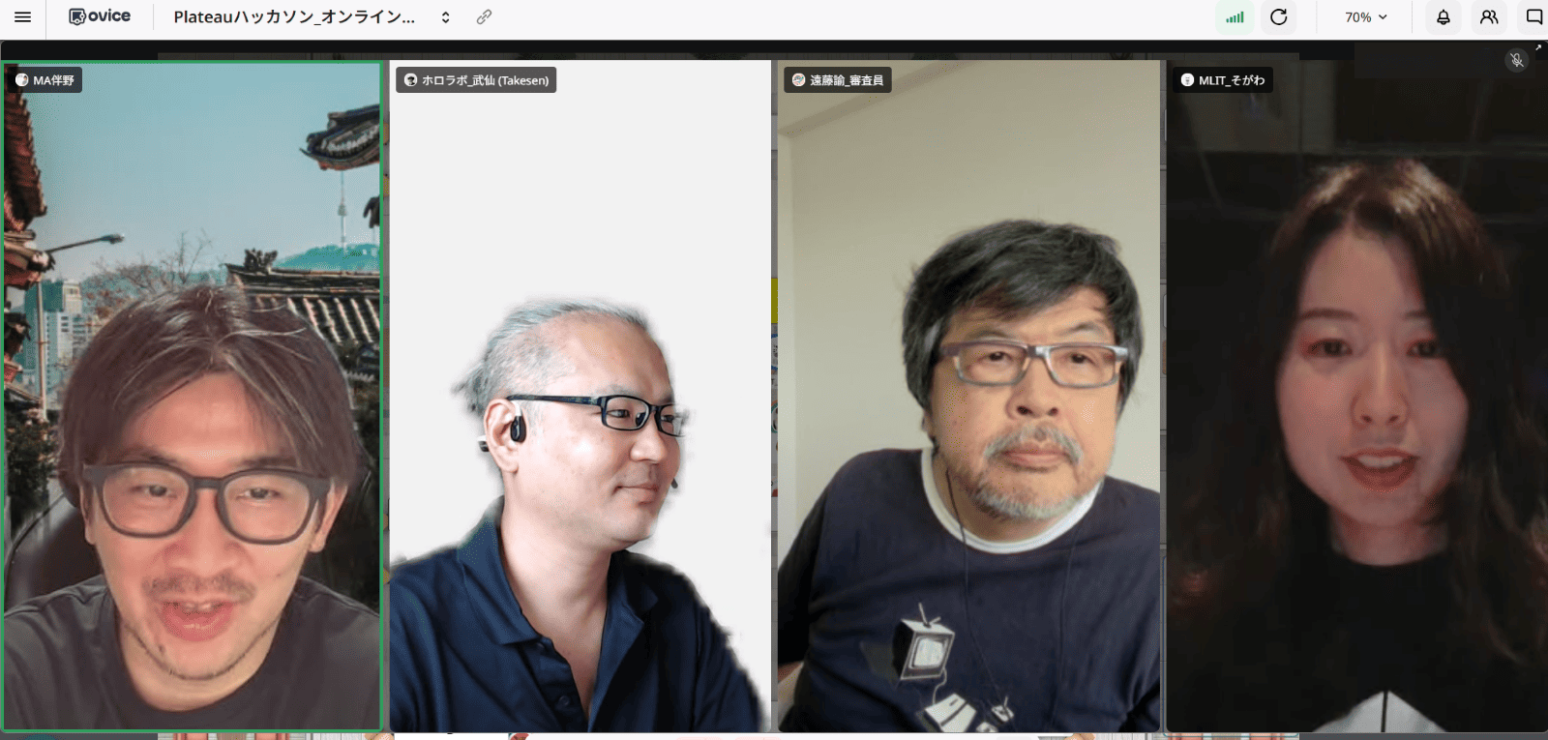Expand the space switcher arrows

point(445,17)
